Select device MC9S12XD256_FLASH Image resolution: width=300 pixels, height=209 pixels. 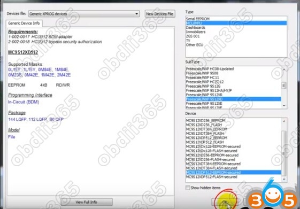pos(233,125)
